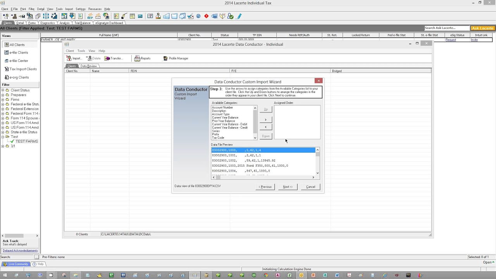The image size is (496, 279).
Task: Click the person with green check toolbar icon
Action: (231, 16)
